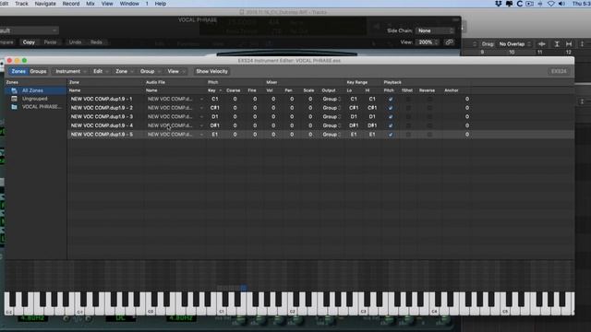
Task: Click the vertical auto zoom icon
Action: pos(557,44)
